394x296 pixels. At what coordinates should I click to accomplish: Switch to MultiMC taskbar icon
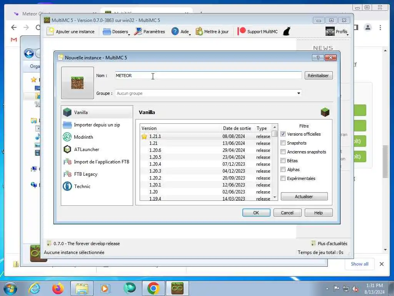(177, 288)
